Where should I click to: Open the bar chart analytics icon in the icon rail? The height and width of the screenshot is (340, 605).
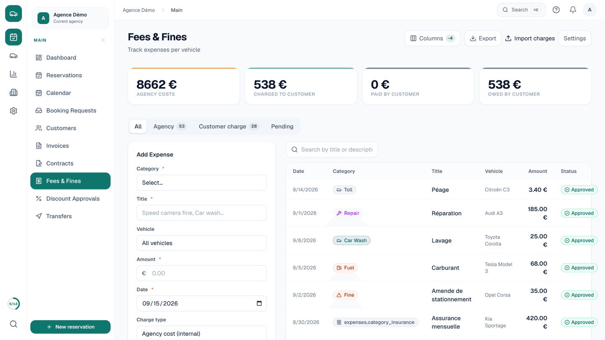[x=13, y=74]
